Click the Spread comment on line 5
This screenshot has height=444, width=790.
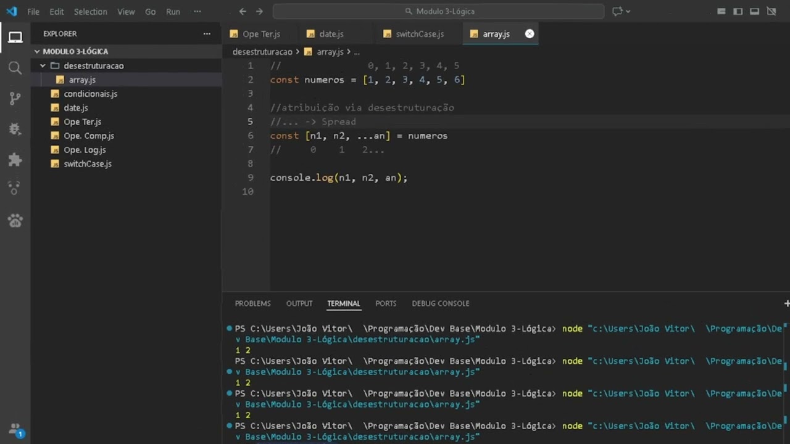[313, 122]
